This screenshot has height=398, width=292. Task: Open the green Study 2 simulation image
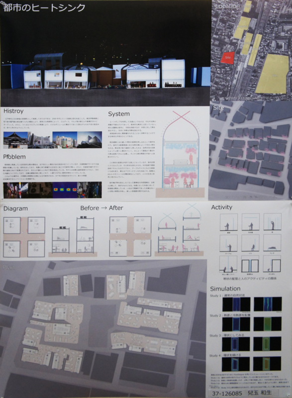(268, 324)
